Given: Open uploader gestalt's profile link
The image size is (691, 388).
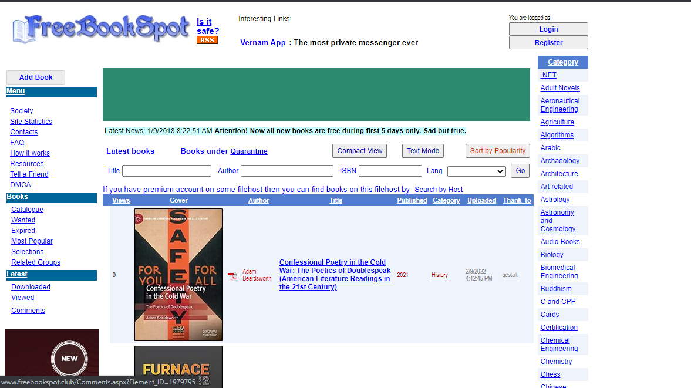Looking at the screenshot, I should 510,275.
